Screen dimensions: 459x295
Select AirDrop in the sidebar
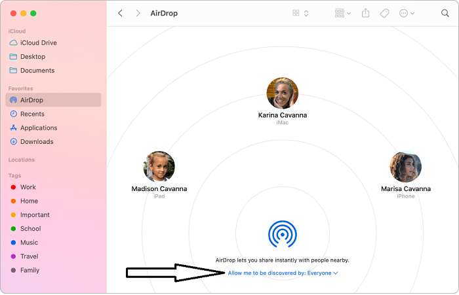[x=53, y=100]
